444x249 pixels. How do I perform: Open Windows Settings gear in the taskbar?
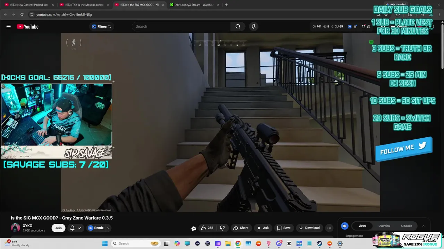click(340, 243)
